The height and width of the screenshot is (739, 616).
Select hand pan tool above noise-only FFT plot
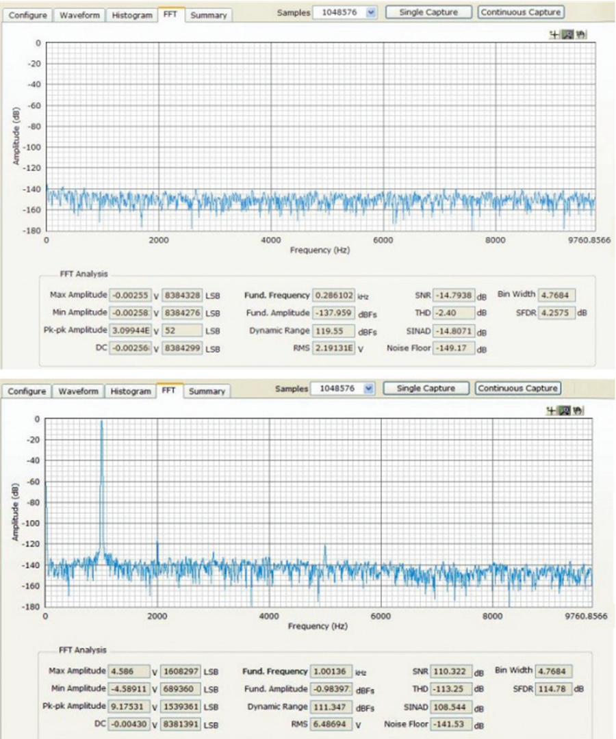[580, 34]
